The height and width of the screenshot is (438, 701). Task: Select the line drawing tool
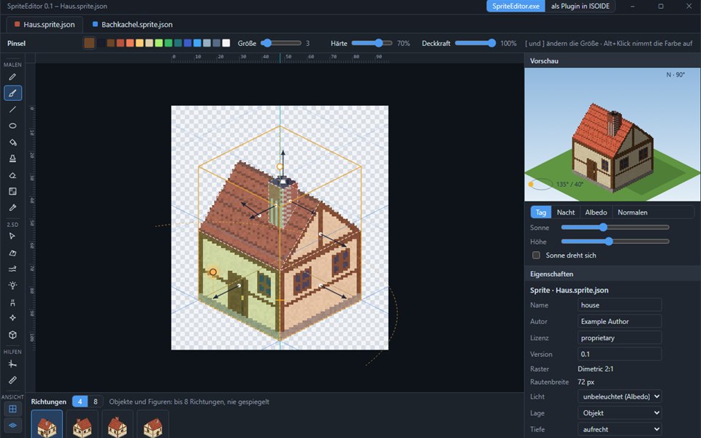pyautogui.click(x=12, y=109)
